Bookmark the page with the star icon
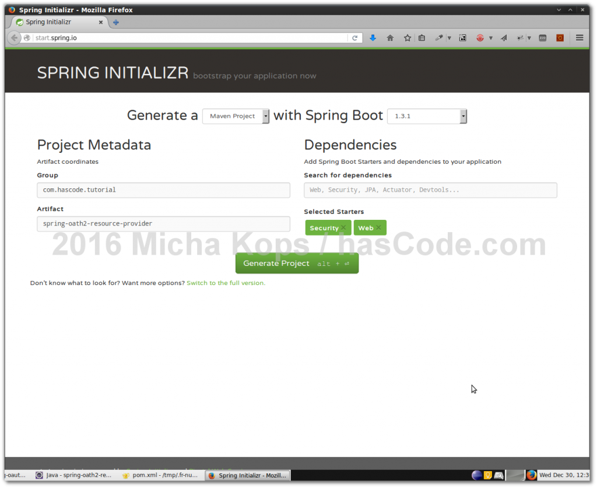This screenshot has height=488, width=597. (407, 37)
